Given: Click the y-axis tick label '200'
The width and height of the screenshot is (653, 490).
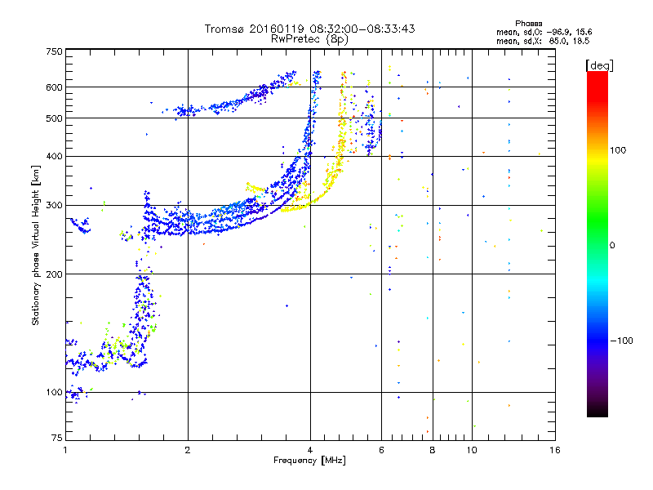Looking at the screenshot, I should [55, 274].
